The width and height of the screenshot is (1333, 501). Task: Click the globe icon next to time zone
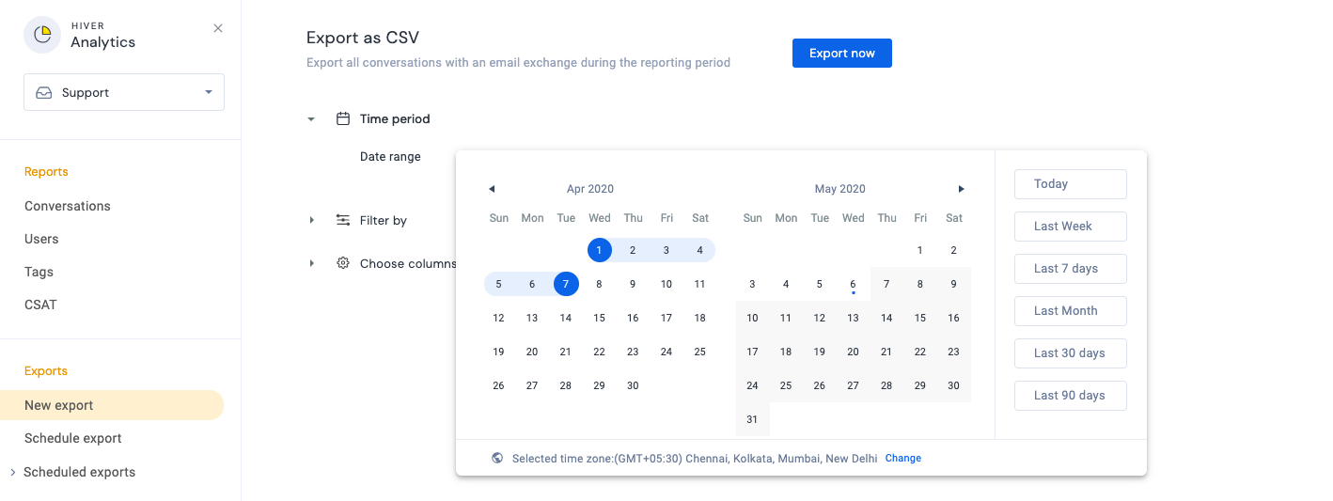pyautogui.click(x=497, y=459)
